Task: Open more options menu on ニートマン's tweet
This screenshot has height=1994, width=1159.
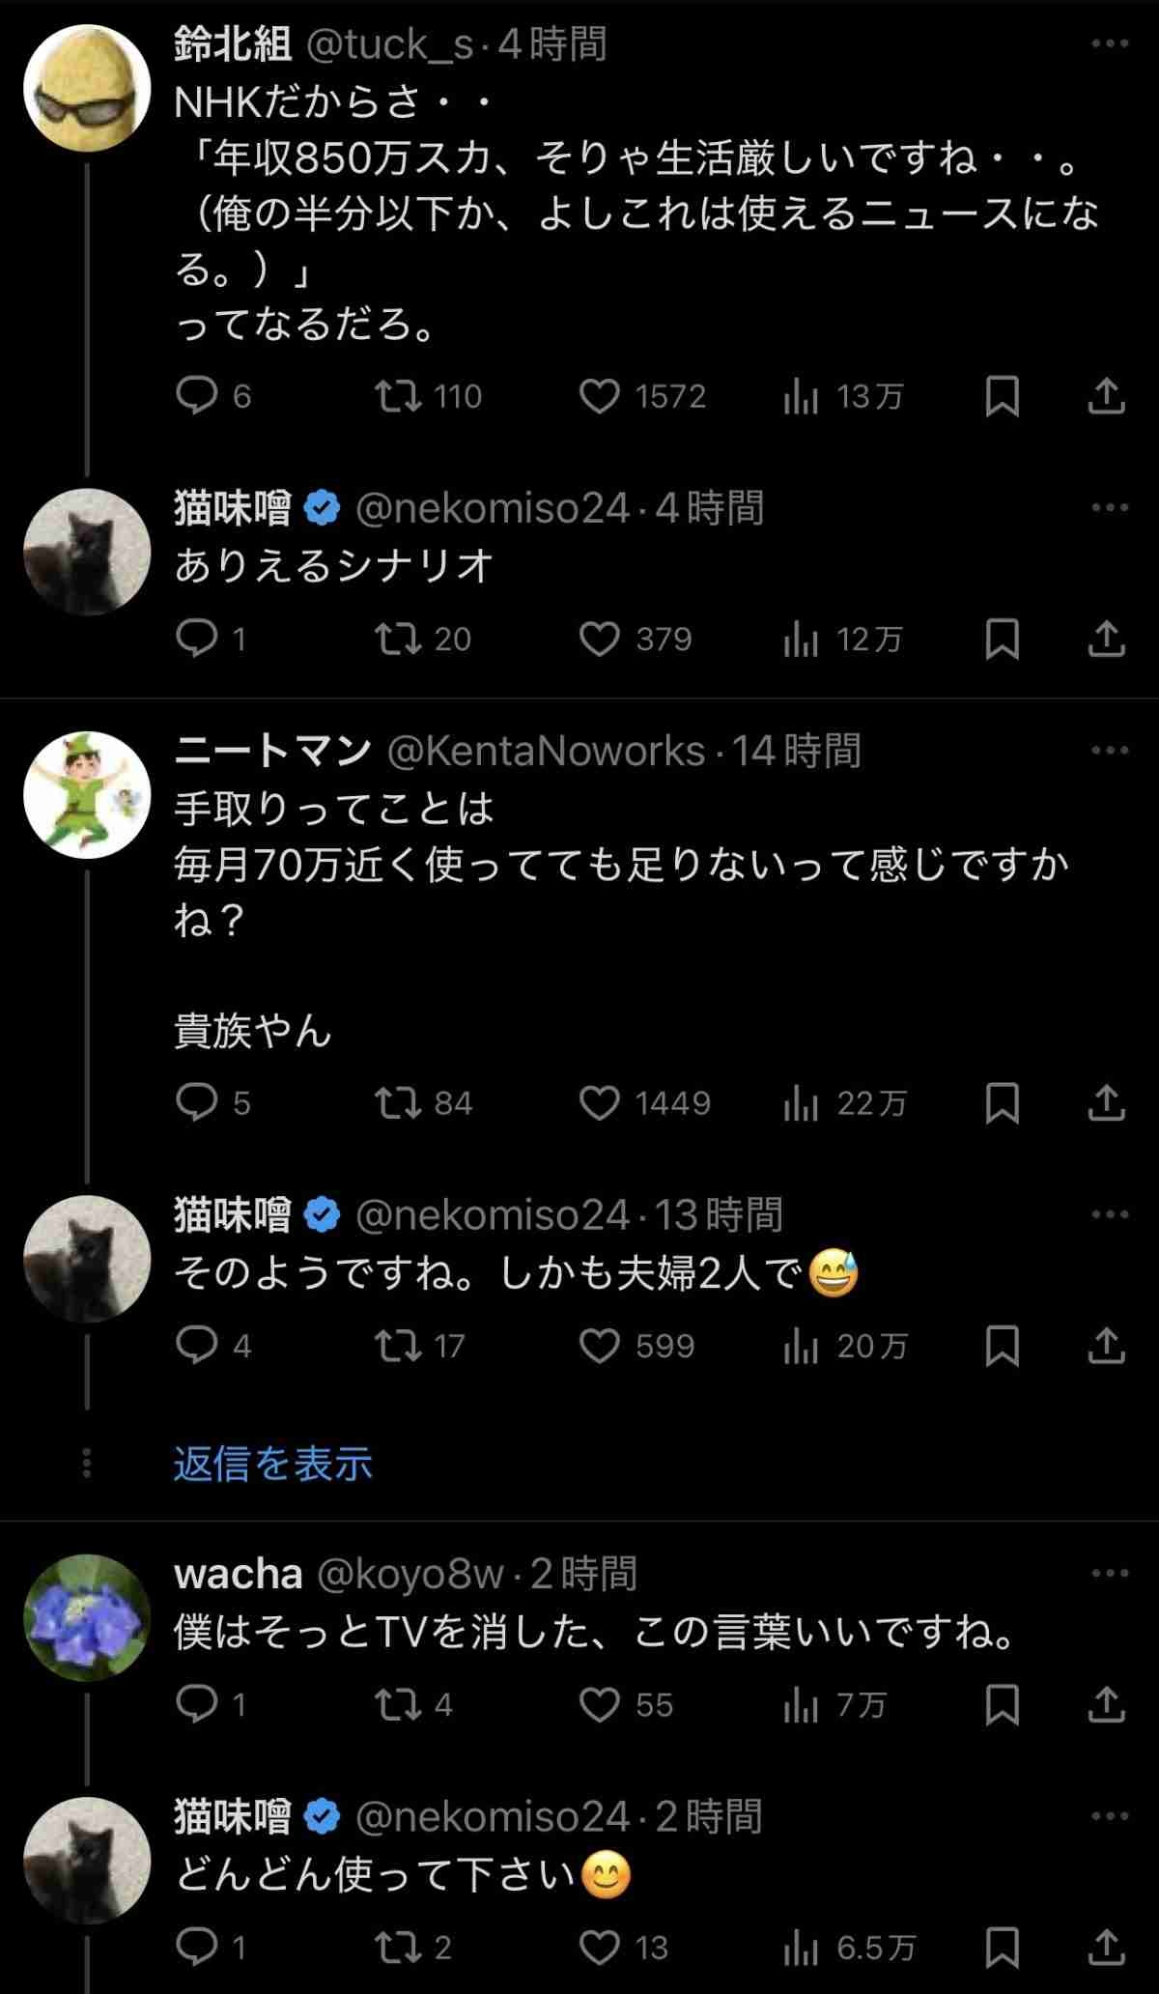Action: (1110, 751)
